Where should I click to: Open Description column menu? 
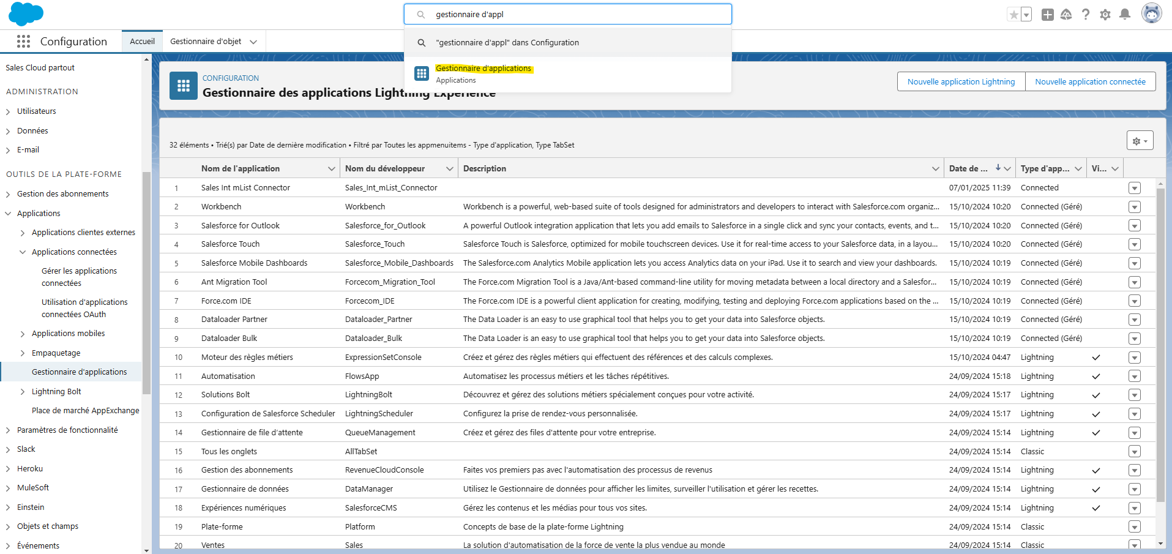point(936,169)
